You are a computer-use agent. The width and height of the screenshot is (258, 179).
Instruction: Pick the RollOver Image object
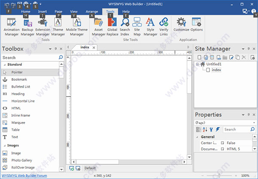[30, 167]
